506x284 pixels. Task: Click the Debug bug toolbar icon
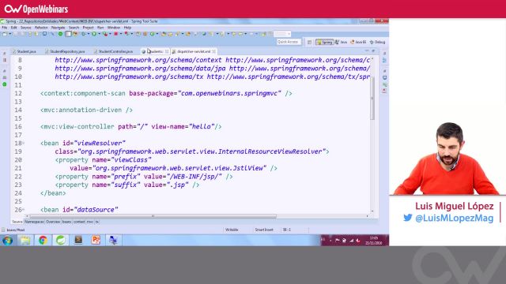(x=83, y=34)
